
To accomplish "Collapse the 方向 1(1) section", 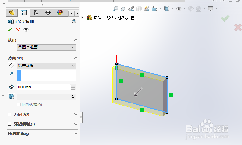I will click(76, 58).
